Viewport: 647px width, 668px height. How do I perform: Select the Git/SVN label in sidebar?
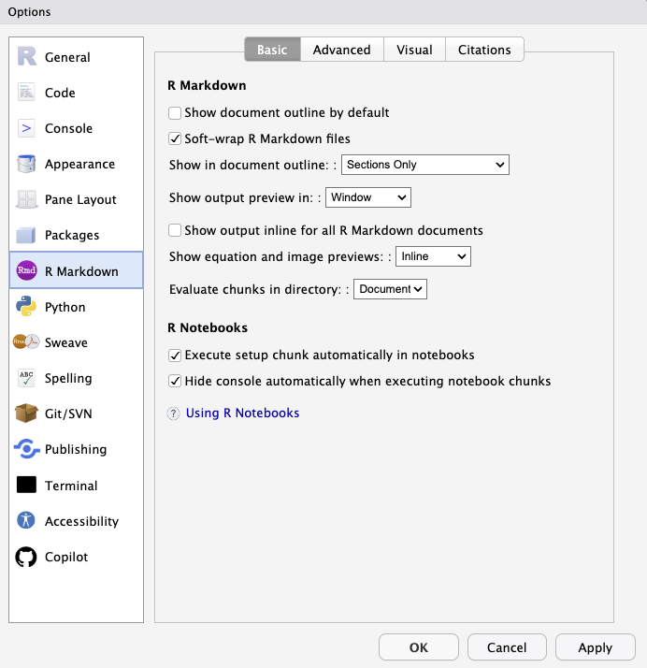pyautogui.click(x=68, y=414)
